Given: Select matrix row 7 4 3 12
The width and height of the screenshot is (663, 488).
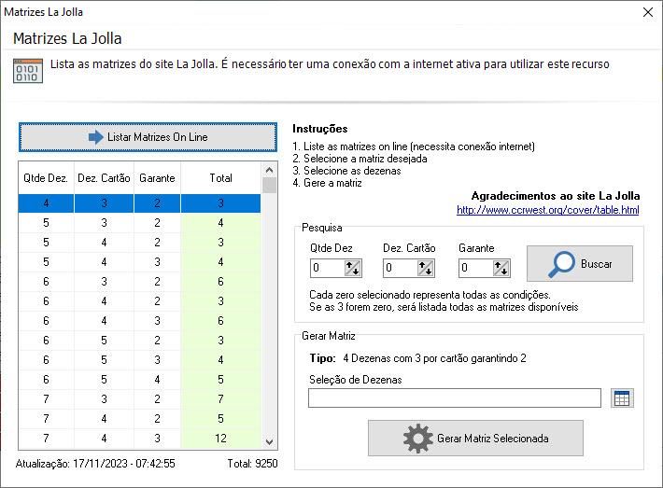Looking at the screenshot, I should [x=139, y=439].
